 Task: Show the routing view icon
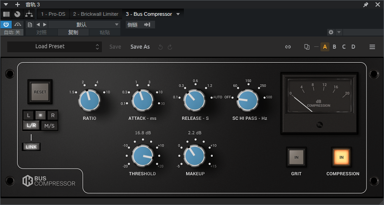[29, 14]
